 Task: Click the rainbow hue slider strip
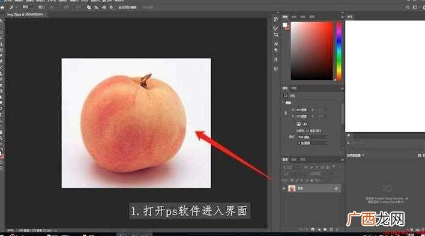pos(339,50)
